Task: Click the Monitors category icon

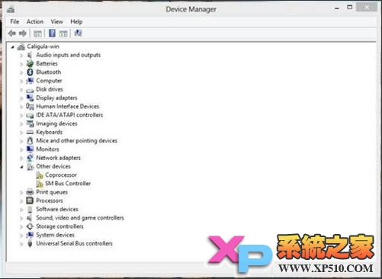Action: (30, 149)
